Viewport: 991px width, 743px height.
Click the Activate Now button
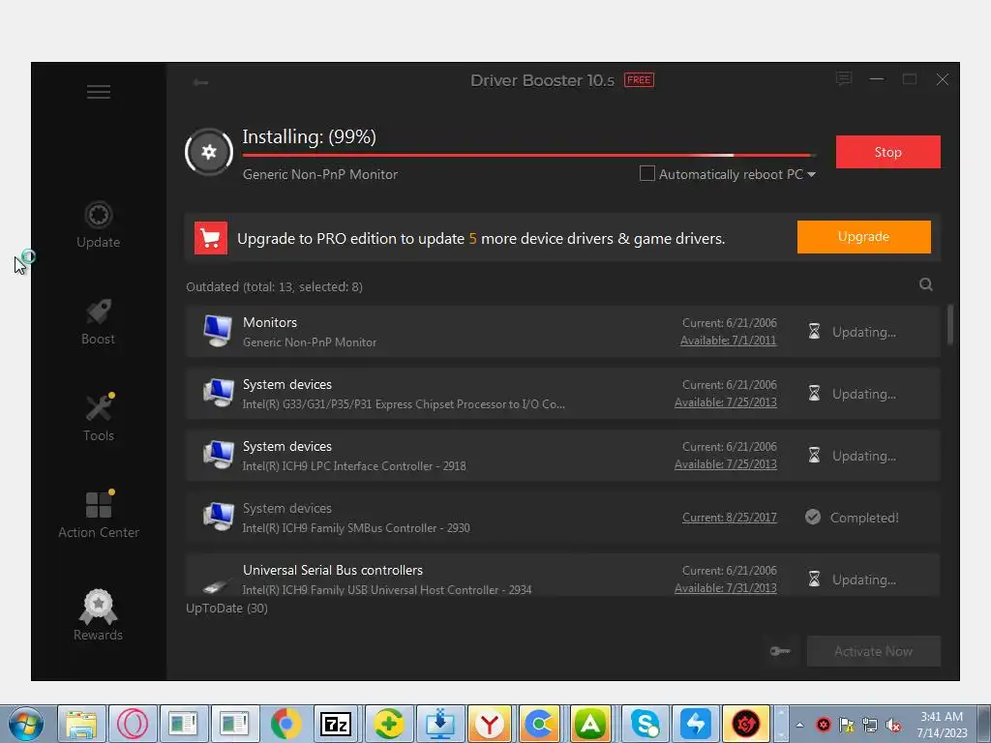click(874, 651)
